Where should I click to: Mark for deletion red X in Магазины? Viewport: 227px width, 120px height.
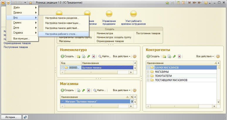[x=89, y=90]
